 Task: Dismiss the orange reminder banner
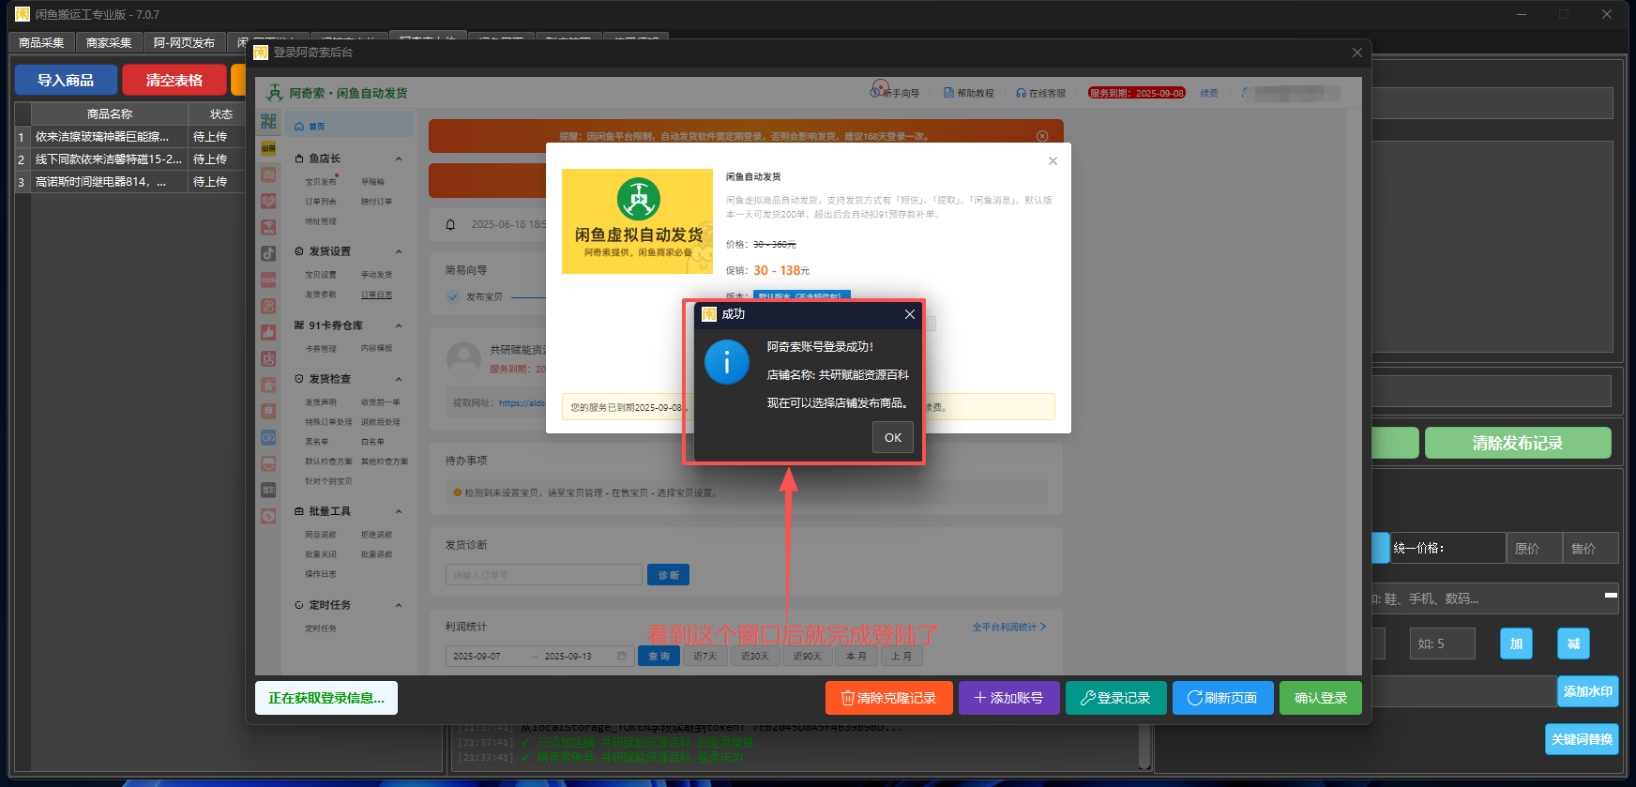point(1042,136)
